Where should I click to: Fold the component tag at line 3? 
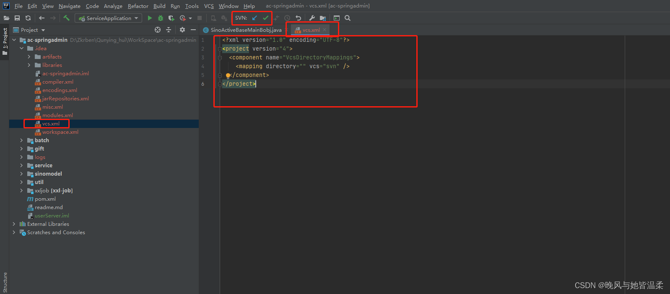click(x=220, y=58)
